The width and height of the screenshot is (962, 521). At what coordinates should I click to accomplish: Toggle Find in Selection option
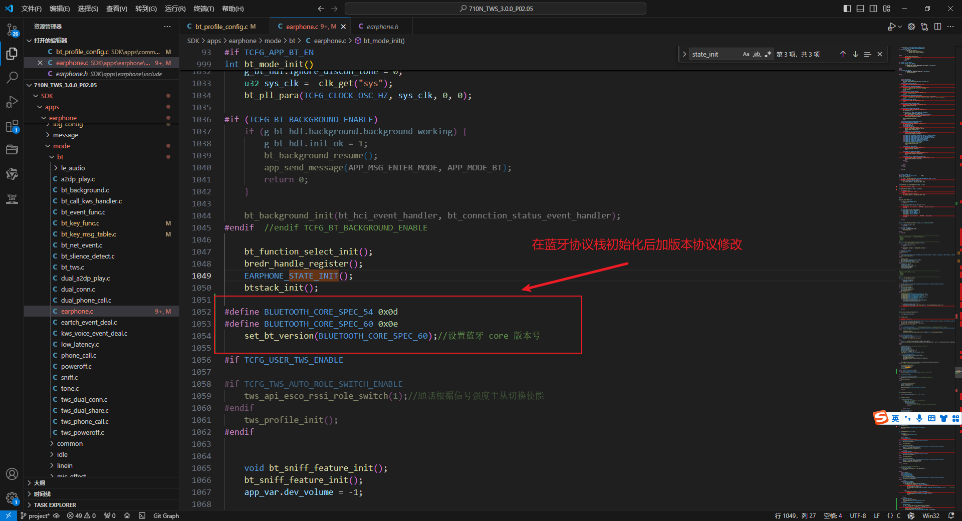[868, 54]
